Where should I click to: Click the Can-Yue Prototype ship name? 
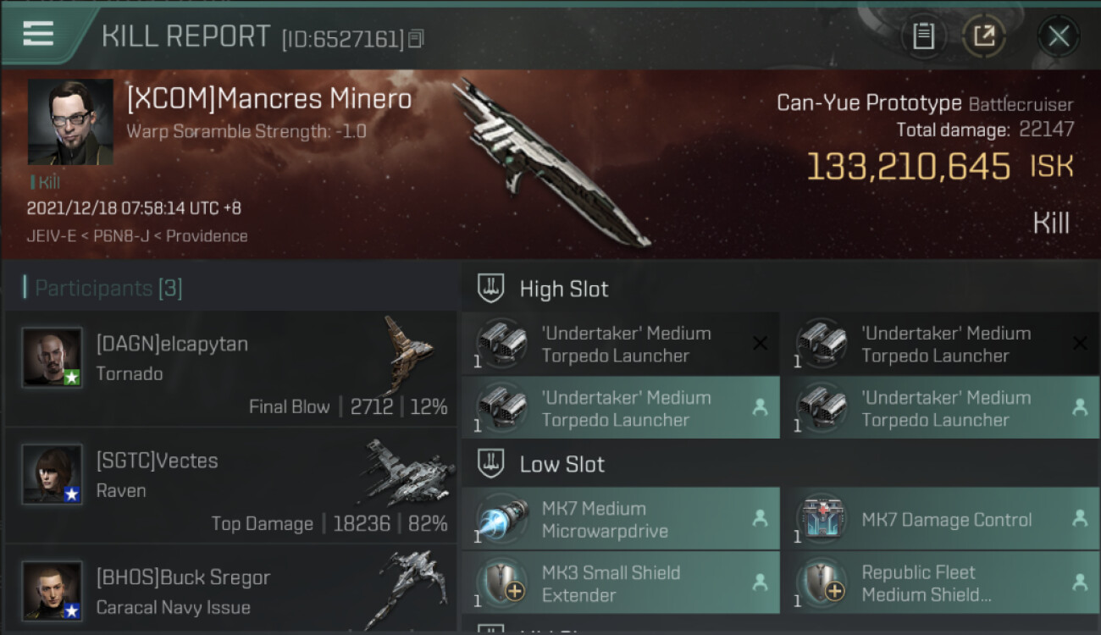click(869, 104)
